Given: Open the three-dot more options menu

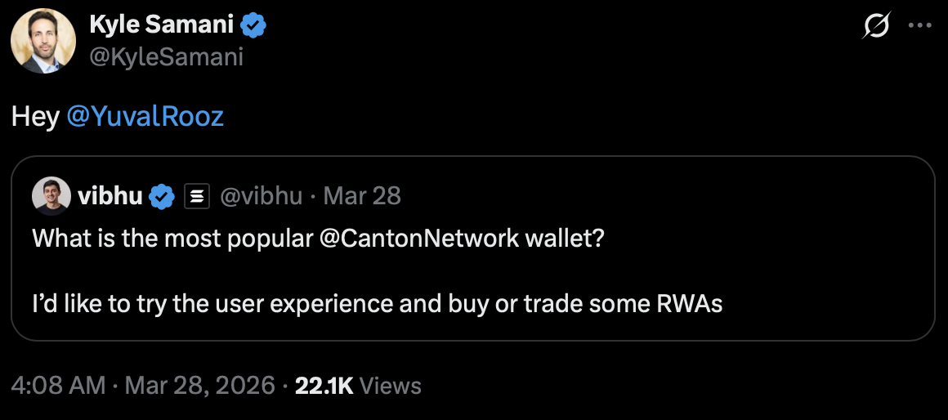Looking at the screenshot, I should point(920,26).
